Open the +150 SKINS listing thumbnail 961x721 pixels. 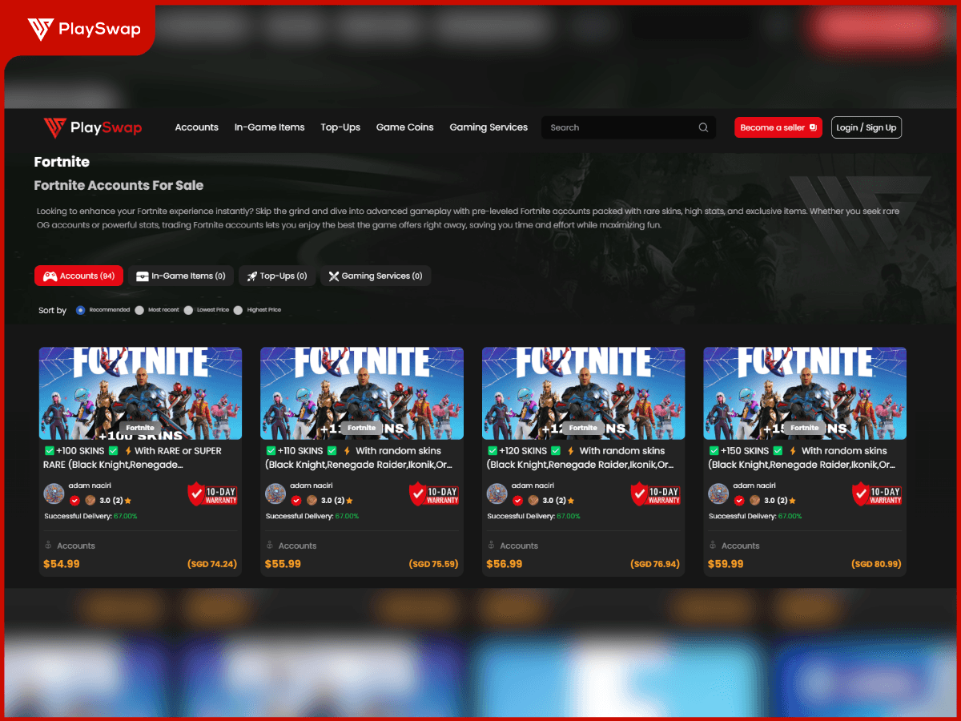[x=805, y=393]
